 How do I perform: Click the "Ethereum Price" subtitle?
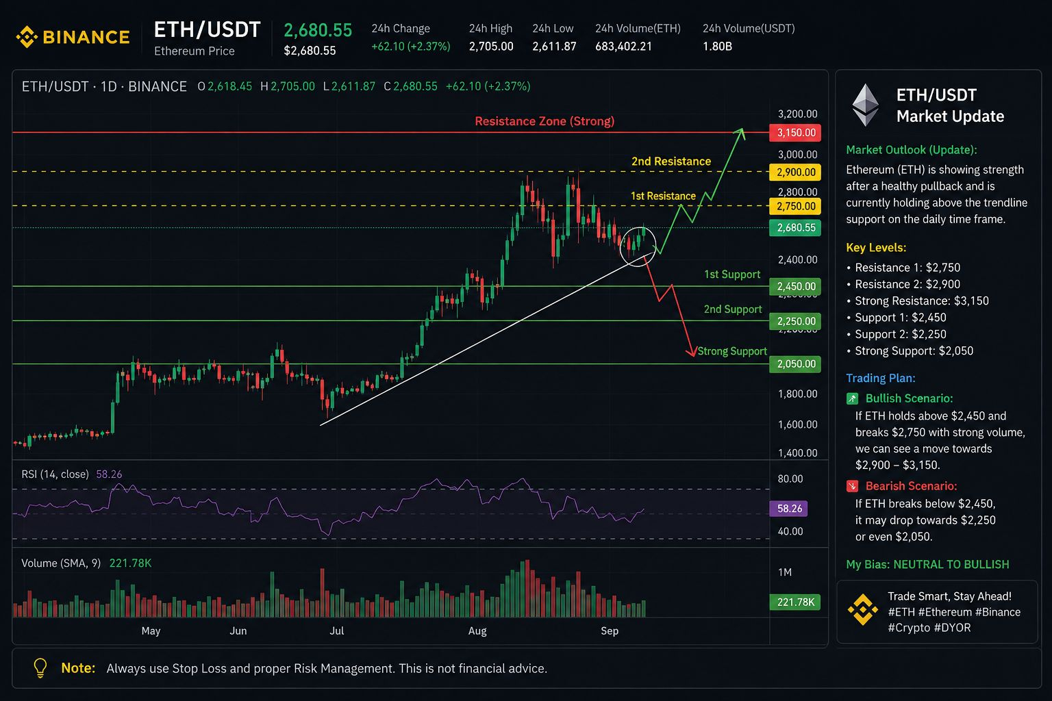tap(195, 51)
